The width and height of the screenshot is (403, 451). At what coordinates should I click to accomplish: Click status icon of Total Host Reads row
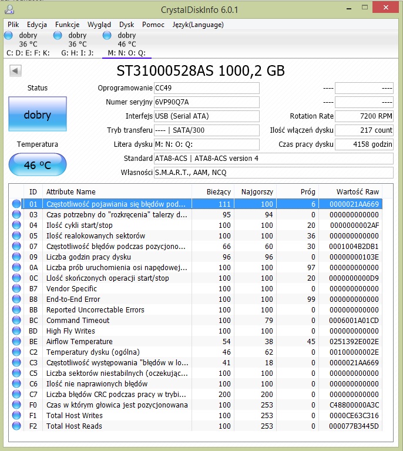tap(16, 426)
